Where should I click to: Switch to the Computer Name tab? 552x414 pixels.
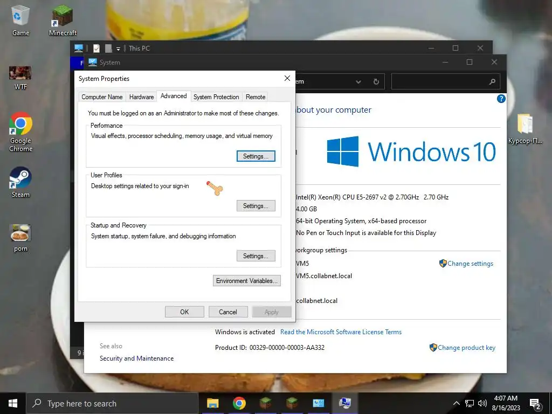tap(102, 97)
